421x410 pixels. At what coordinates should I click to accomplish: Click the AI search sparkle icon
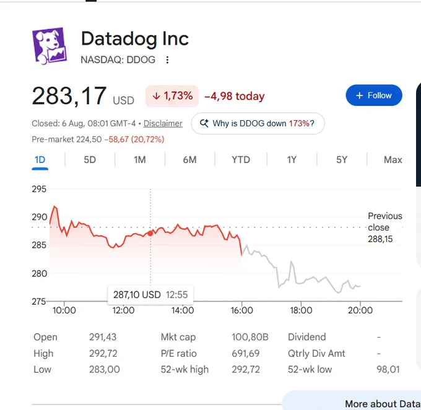204,123
